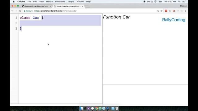
Task: Open the Window menu
Action: tap(80, 2)
